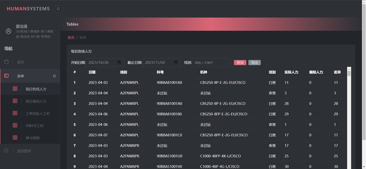Click C1000-48FP-4X-L/CISCO model cell
This screenshot has width=366, height=169.
(x=221, y=156)
